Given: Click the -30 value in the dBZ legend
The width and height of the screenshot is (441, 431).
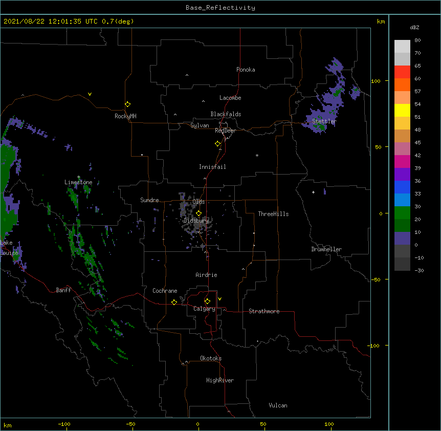Looking at the screenshot, I should tap(419, 271).
